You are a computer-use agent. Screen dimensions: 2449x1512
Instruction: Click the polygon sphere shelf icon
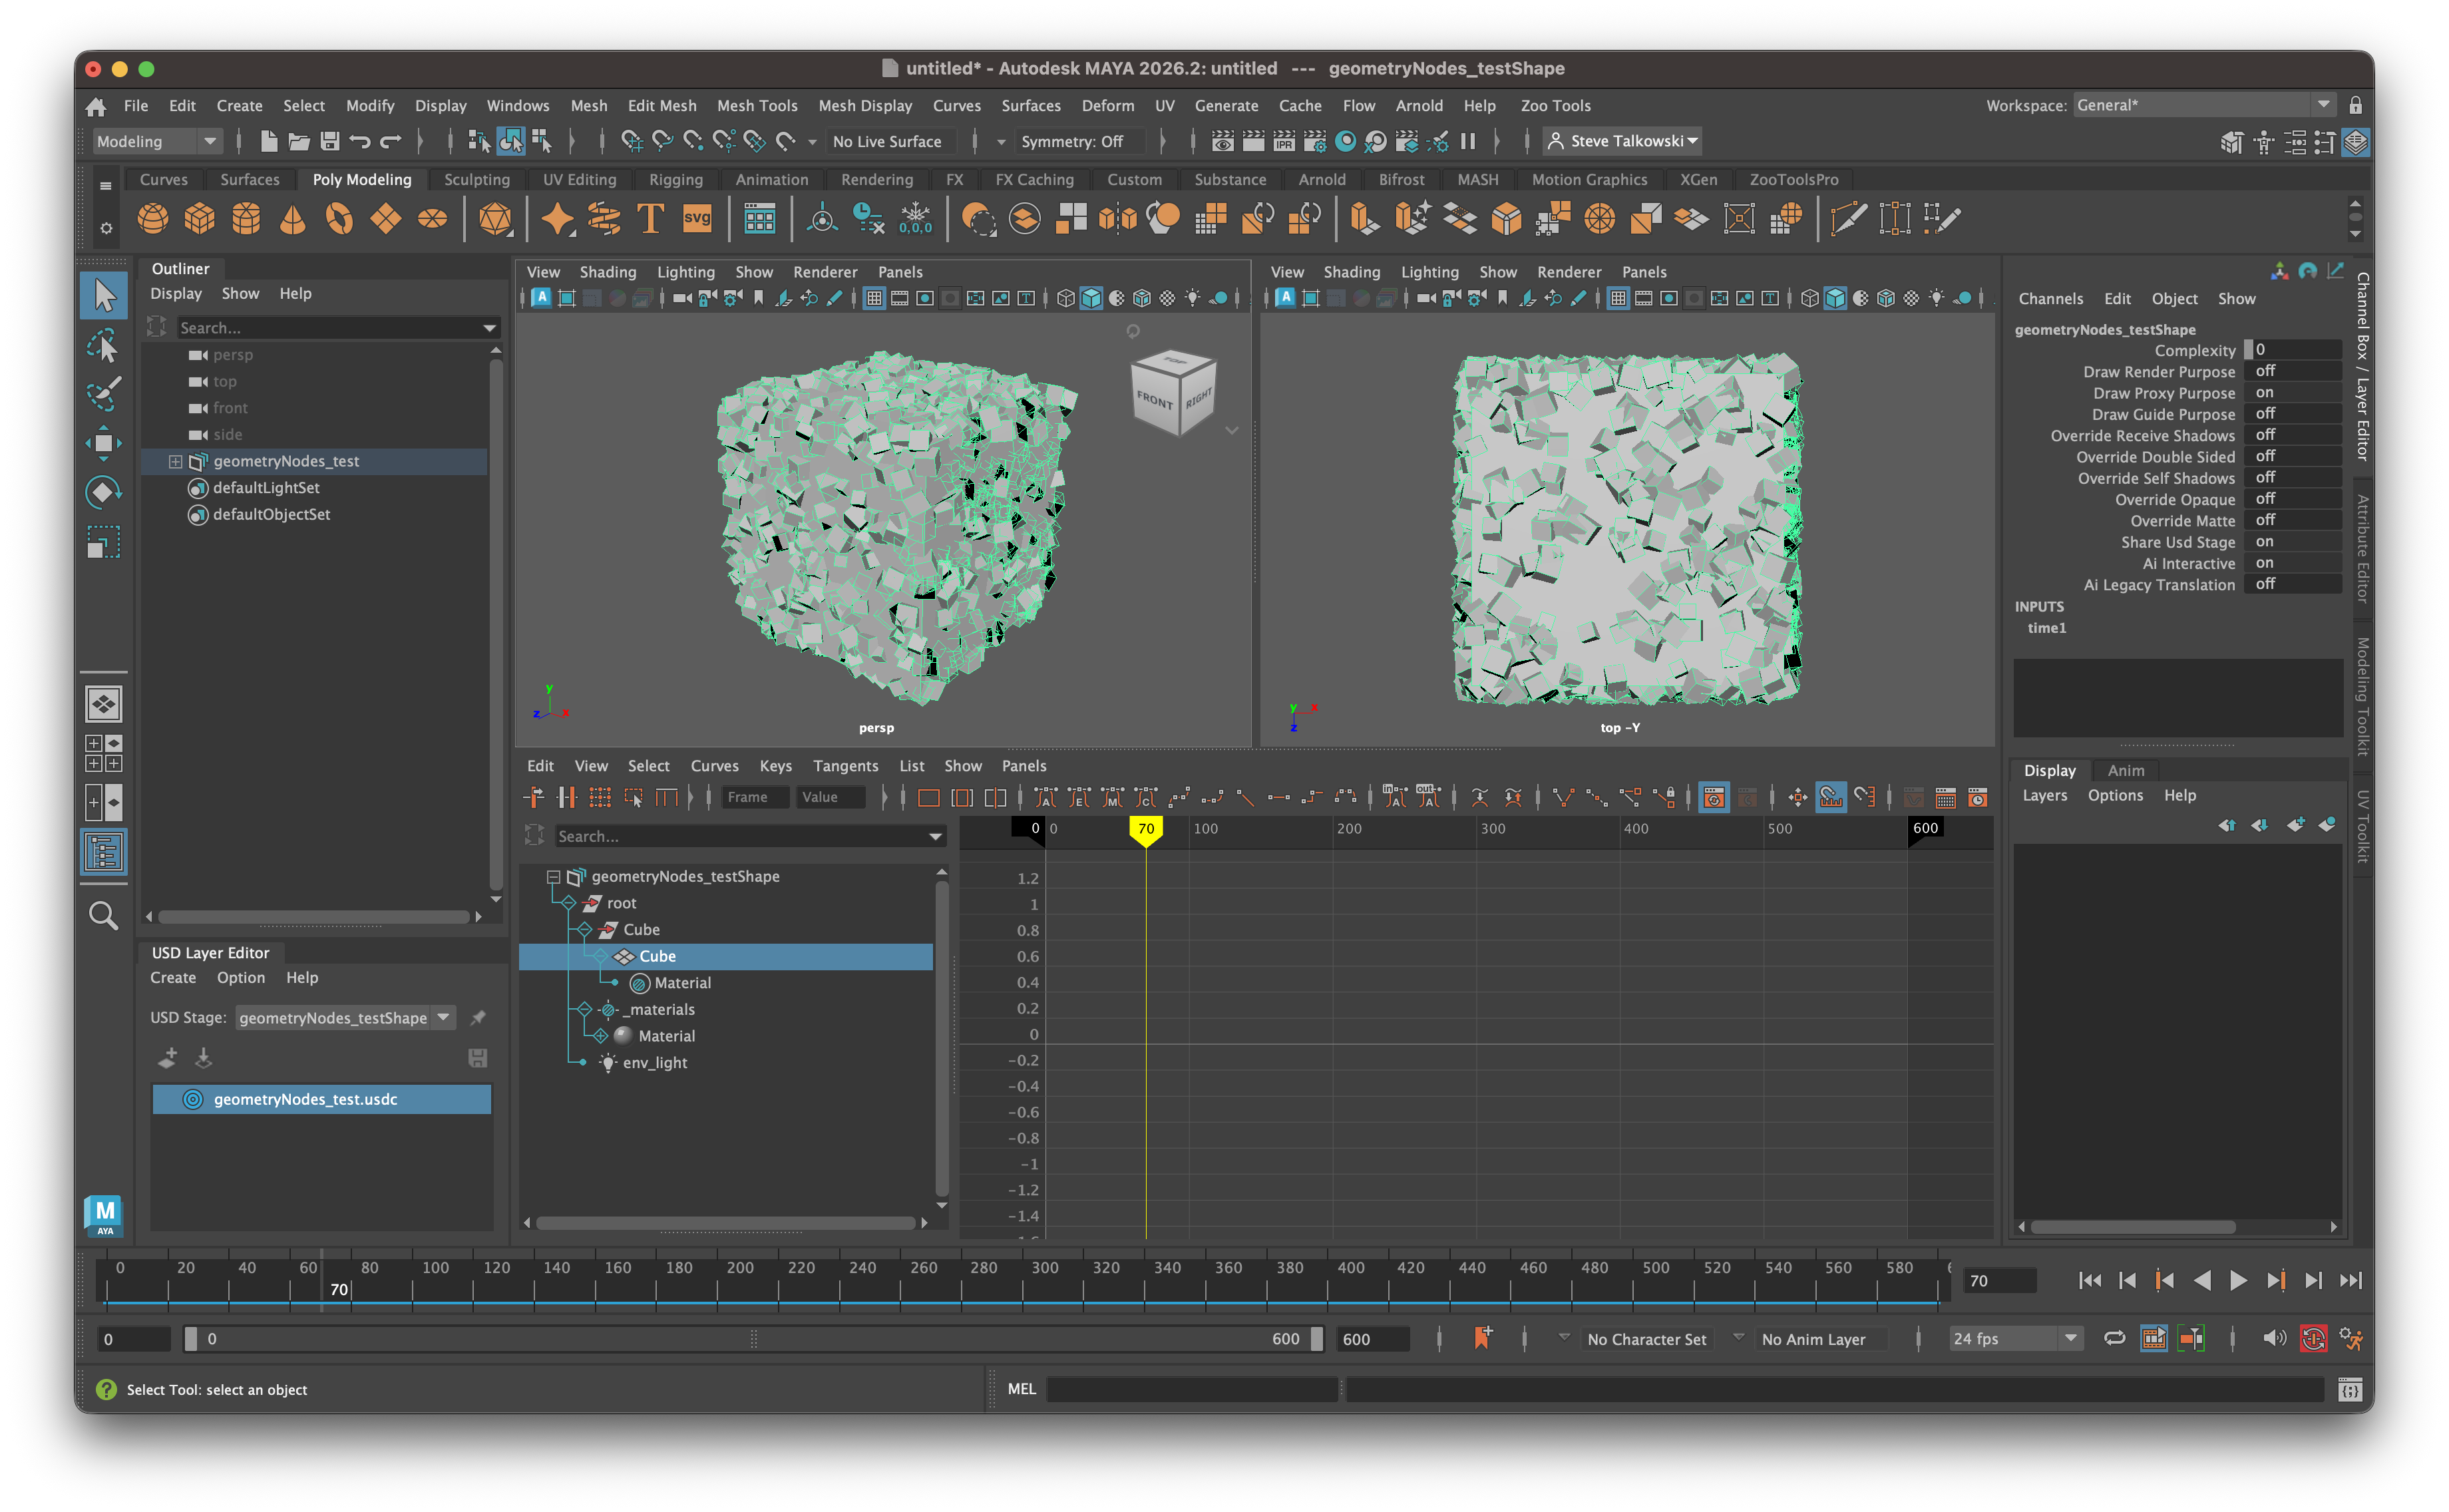153,218
